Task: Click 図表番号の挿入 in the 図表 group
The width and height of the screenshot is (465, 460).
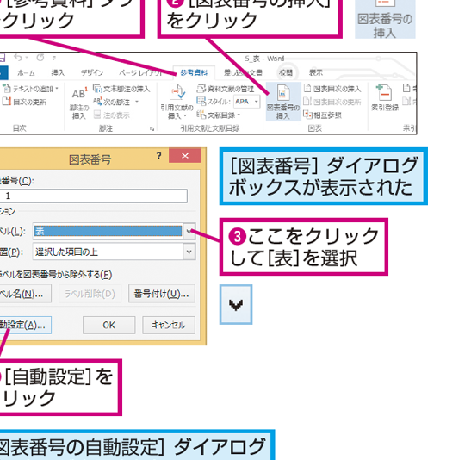Action: (x=283, y=102)
